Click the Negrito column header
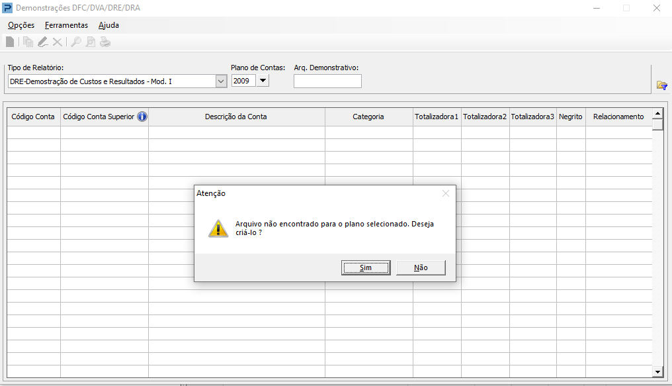Viewport: 672px width, 386px height. point(571,117)
